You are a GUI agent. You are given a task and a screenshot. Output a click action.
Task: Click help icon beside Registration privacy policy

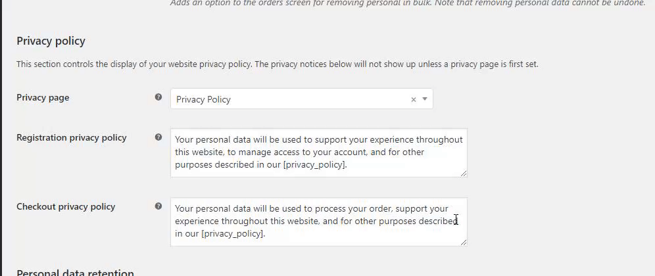[158, 137]
